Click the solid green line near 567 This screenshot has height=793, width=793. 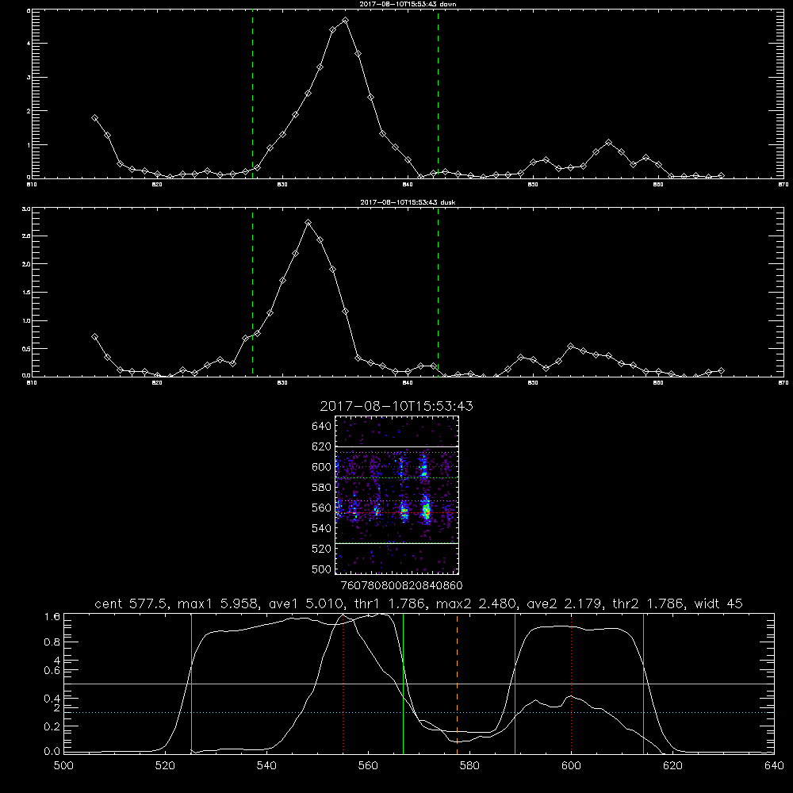pyautogui.click(x=403, y=683)
